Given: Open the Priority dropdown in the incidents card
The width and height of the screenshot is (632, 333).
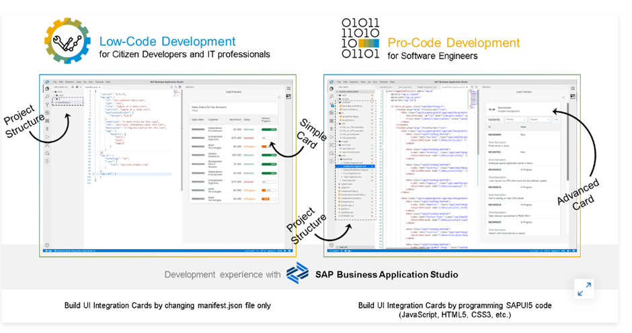Looking at the screenshot, I should pos(514,120).
